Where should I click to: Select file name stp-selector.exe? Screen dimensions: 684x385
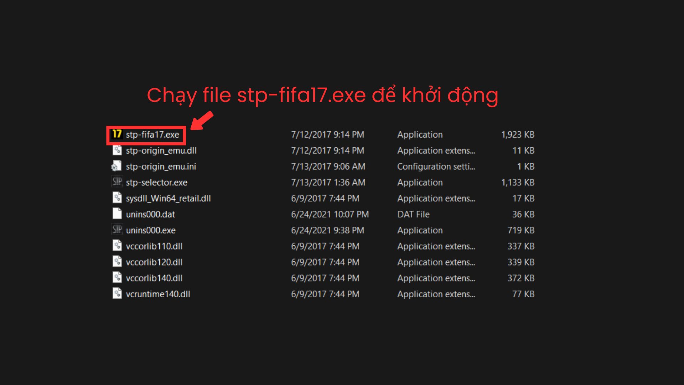coord(156,183)
